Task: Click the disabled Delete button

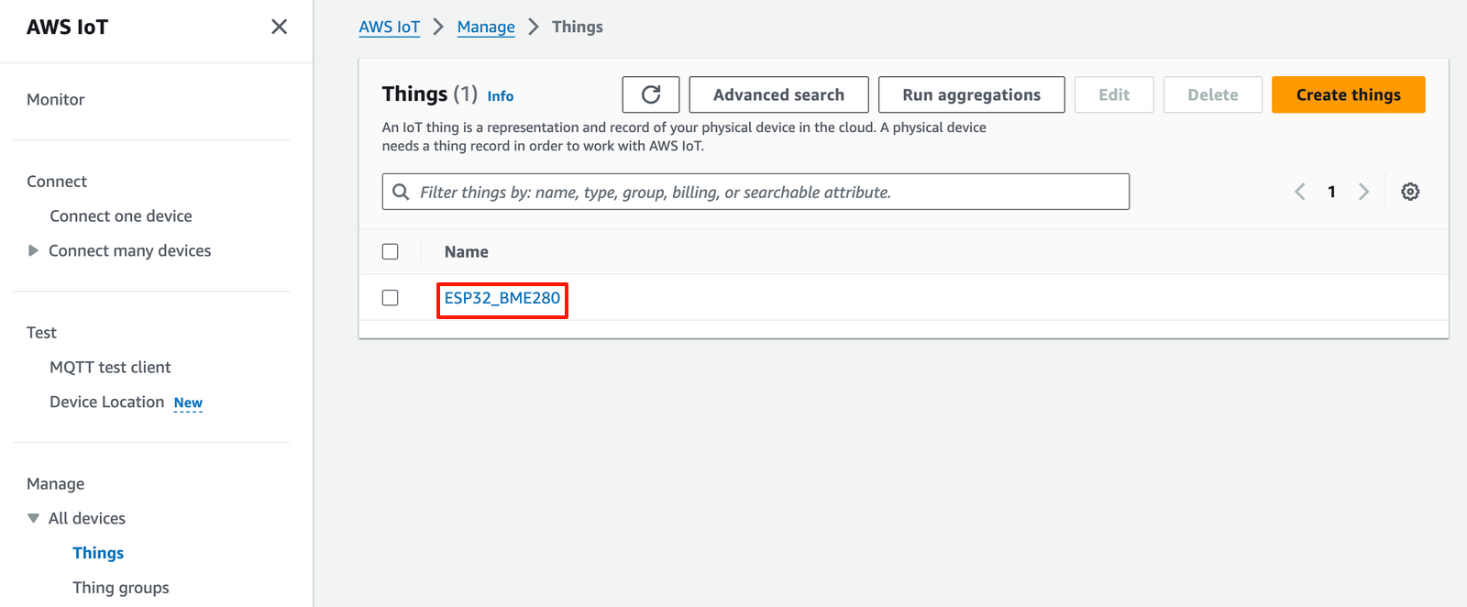Action: tap(1212, 94)
